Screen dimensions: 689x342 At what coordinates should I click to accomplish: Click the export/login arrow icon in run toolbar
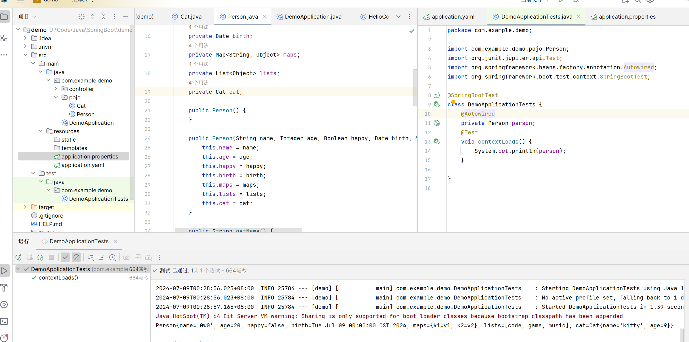pyautogui.click(x=137, y=257)
